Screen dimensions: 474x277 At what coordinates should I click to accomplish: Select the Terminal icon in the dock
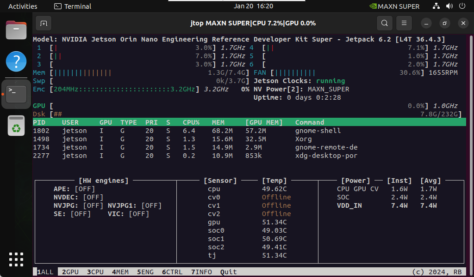click(16, 92)
